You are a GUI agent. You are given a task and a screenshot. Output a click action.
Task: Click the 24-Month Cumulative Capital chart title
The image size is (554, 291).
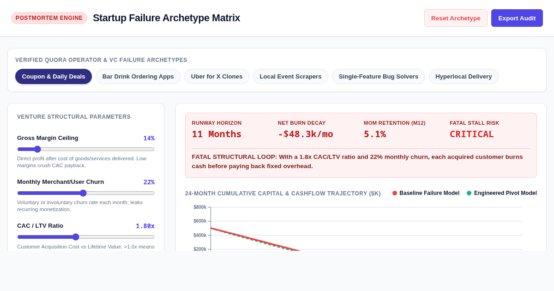pos(283,194)
